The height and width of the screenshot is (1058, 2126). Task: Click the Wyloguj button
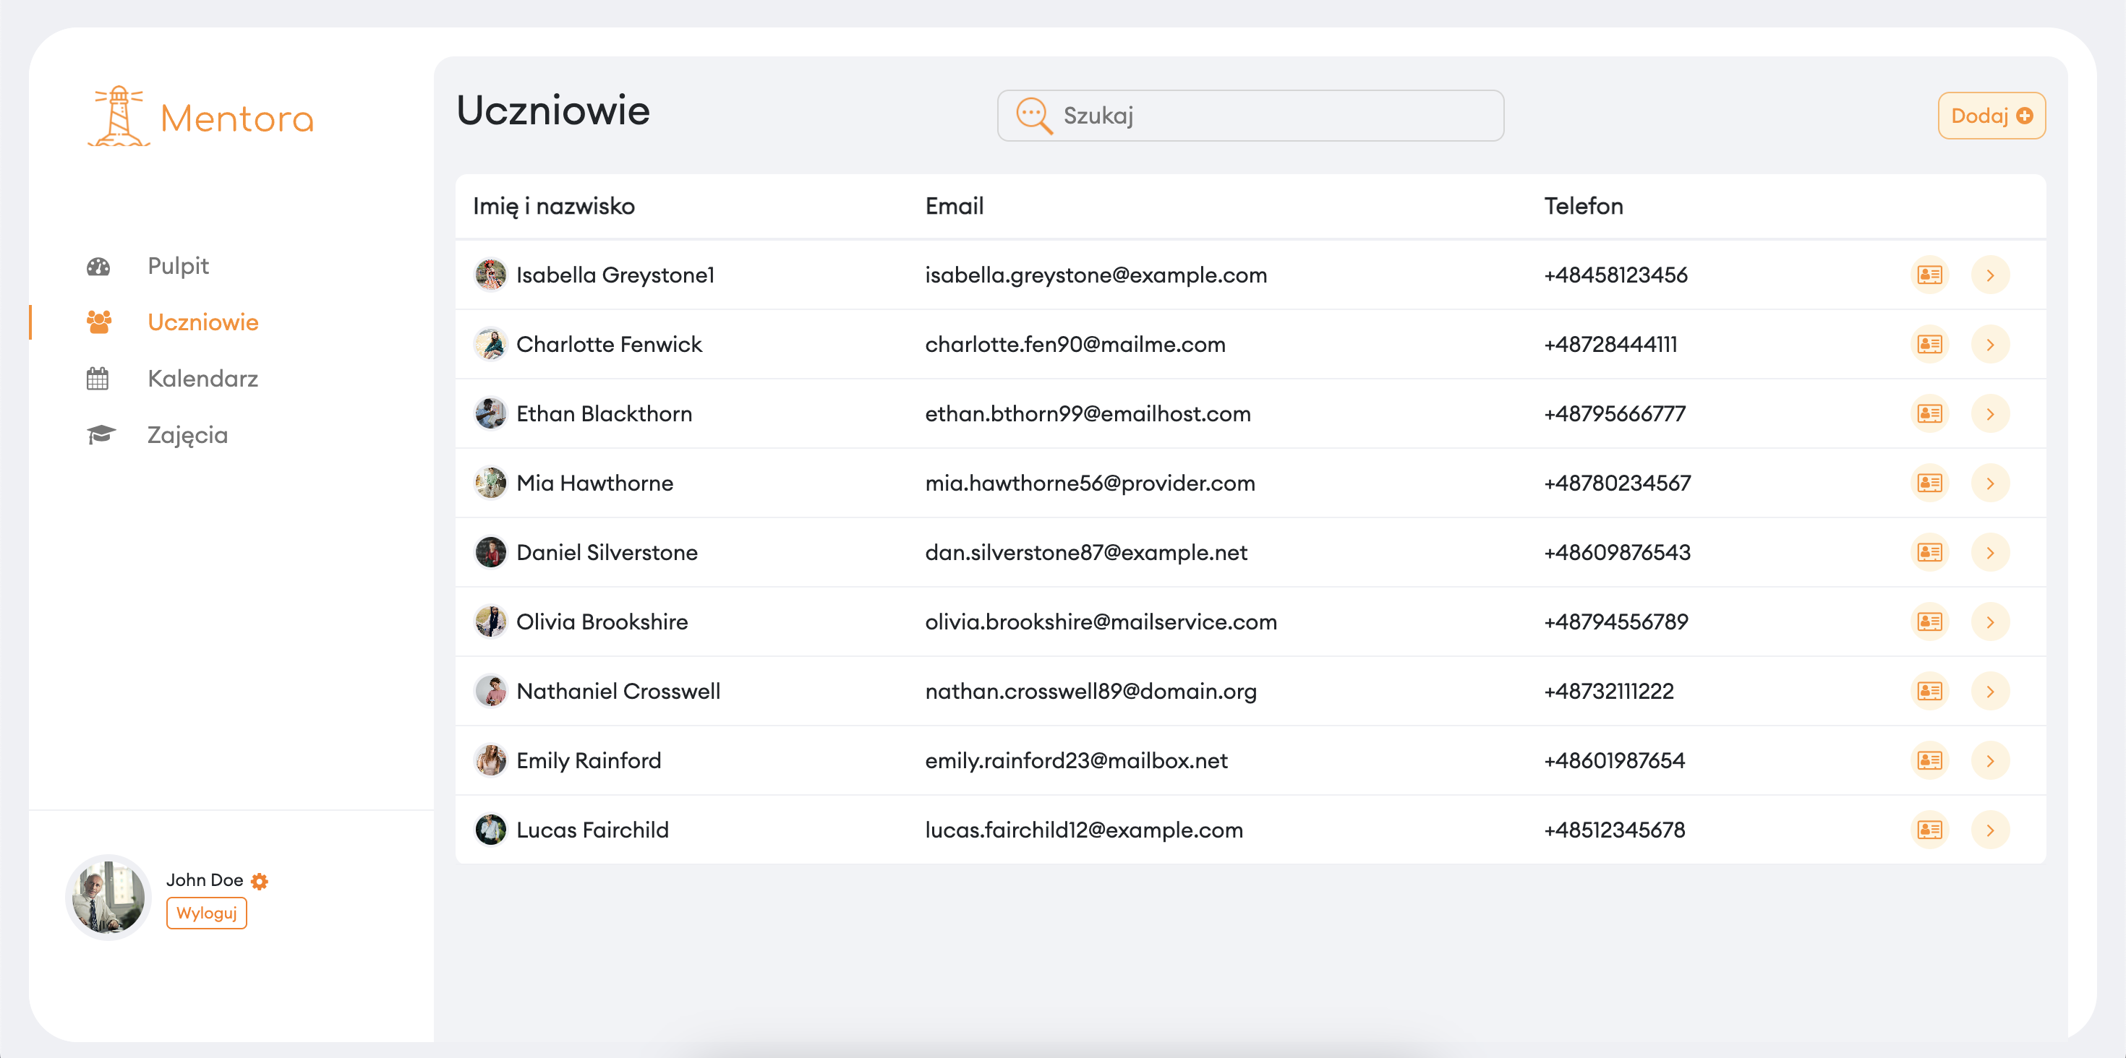tap(206, 913)
